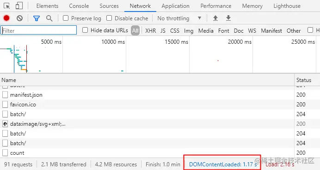320x170 pixels.
Task: Click the 15000 ms timeline marker
Action: pos(177,42)
